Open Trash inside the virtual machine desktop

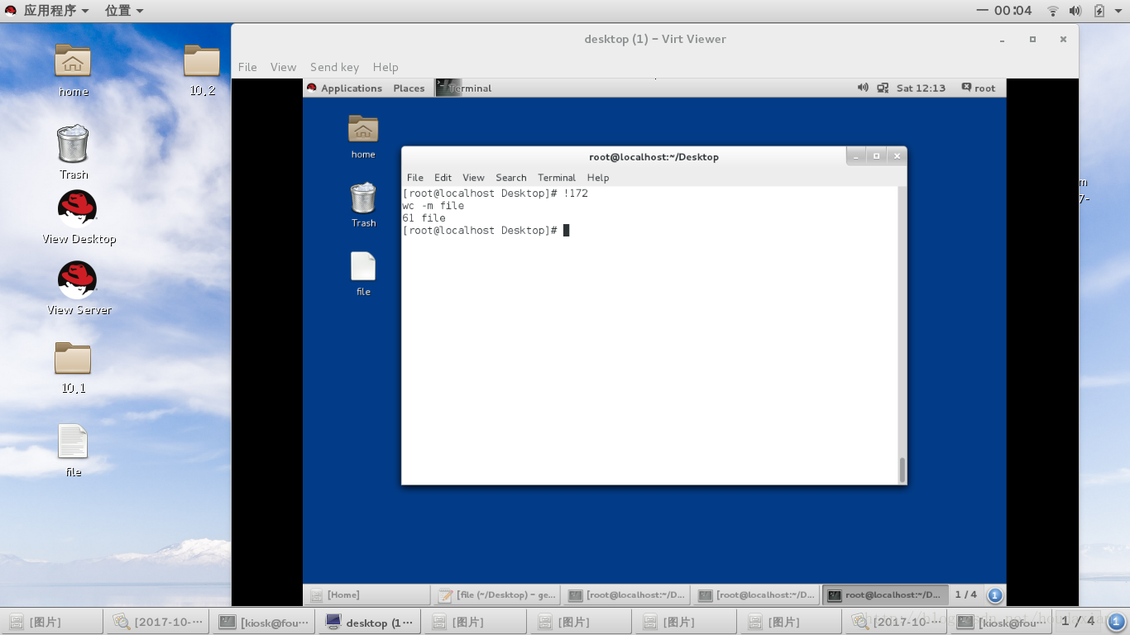pyautogui.click(x=363, y=205)
